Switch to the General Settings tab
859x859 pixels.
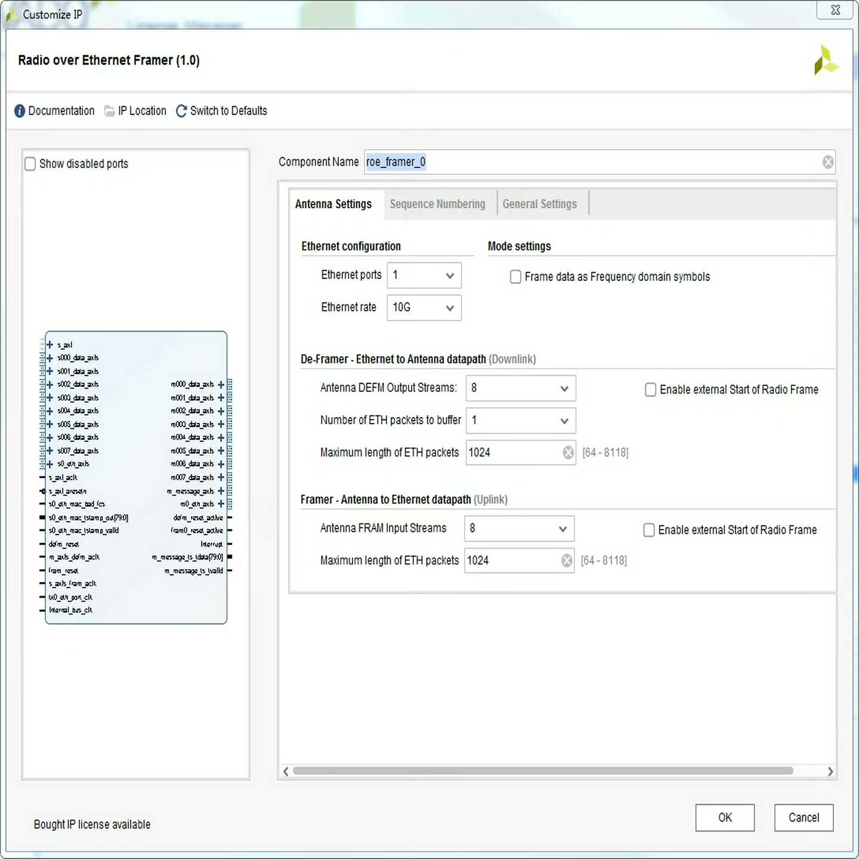coord(540,204)
